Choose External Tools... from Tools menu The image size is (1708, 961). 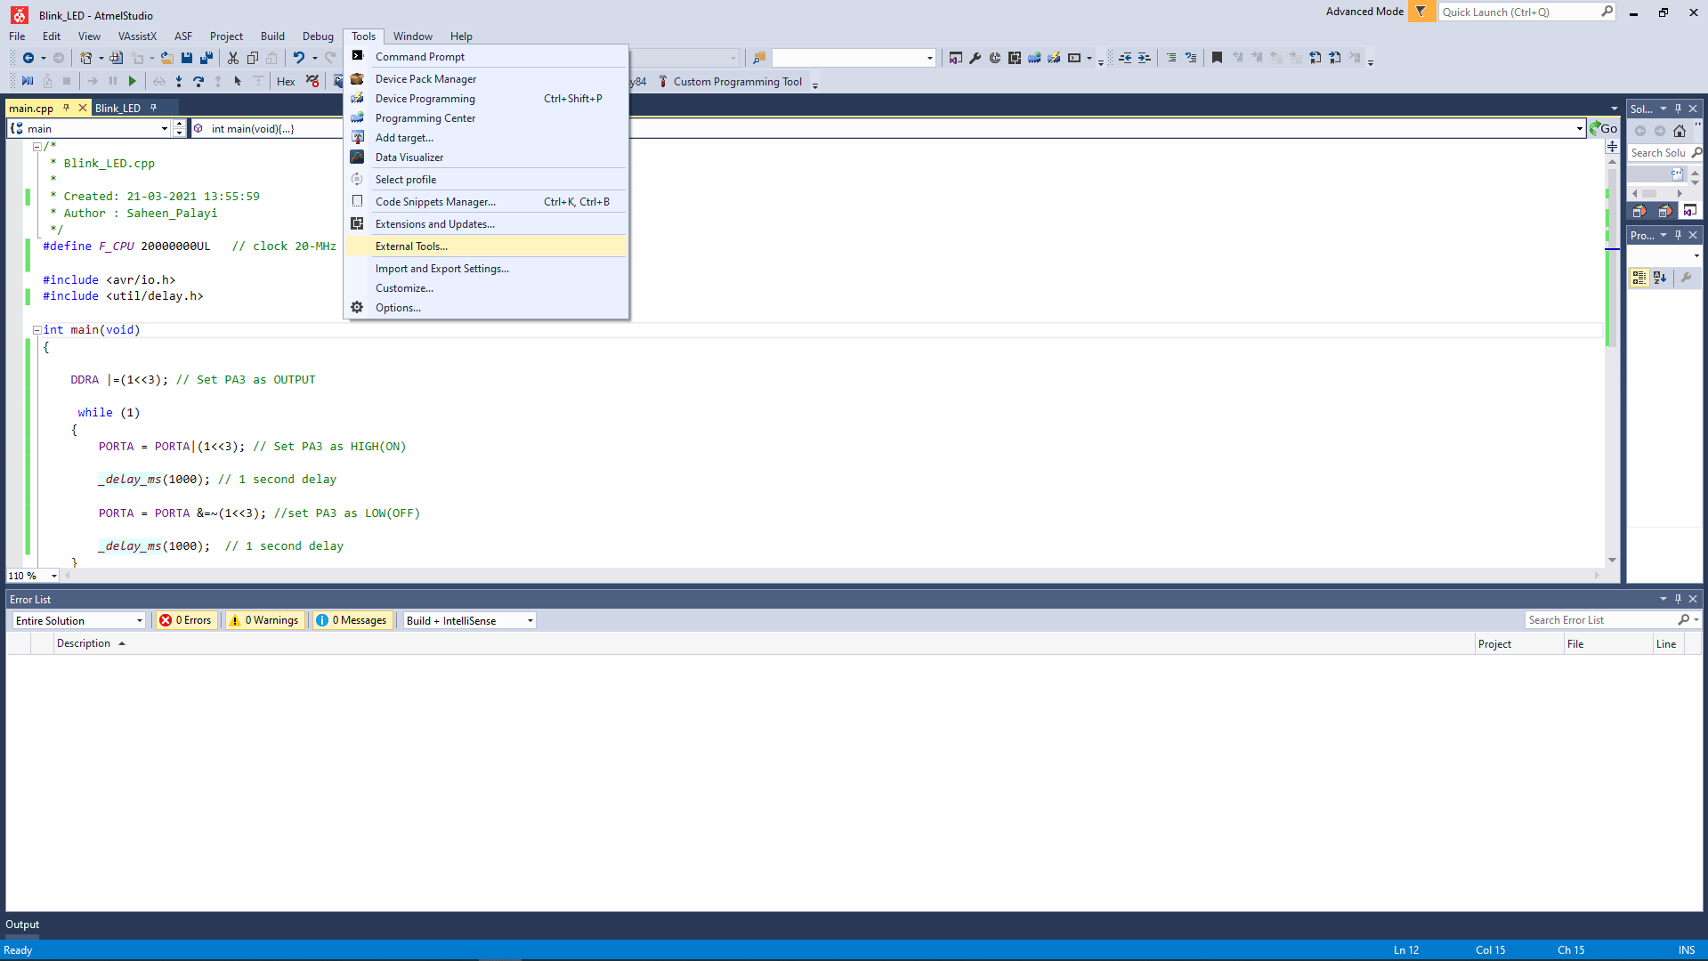coord(486,246)
